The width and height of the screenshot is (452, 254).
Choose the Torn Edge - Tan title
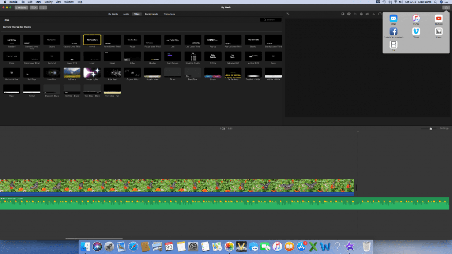point(112,89)
